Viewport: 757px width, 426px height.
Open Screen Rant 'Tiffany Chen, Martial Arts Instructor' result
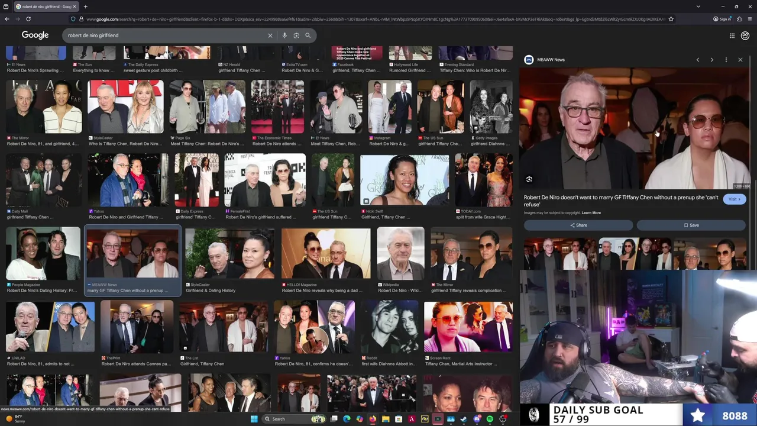tap(468, 333)
